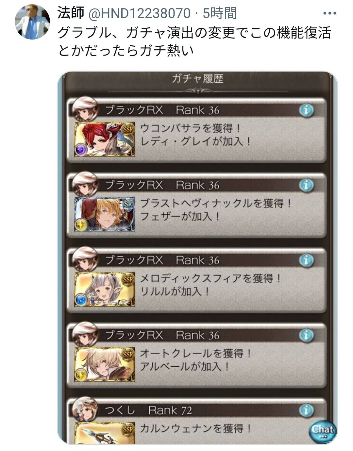
Task: Open the 法師 profile avatar
Action: click(32, 22)
